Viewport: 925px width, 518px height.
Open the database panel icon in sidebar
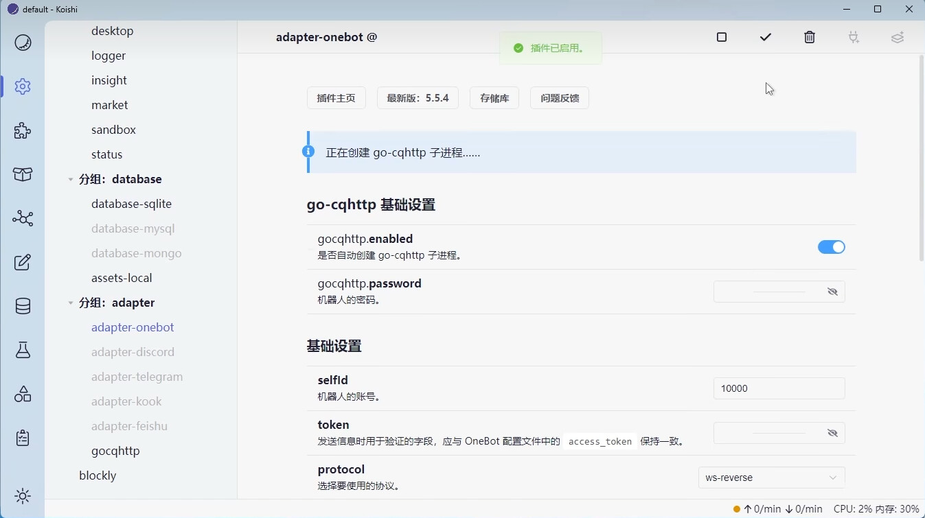click(23, 306)
